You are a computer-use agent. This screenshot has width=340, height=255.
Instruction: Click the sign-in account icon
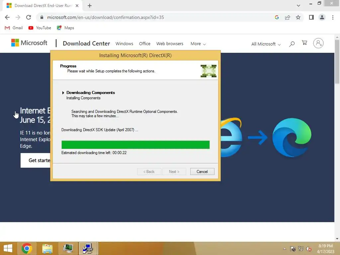tap(318, 43)
